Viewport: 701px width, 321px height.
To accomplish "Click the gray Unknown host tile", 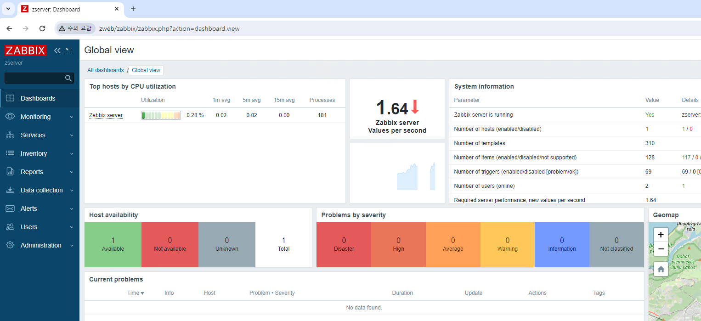I will pyautogui.click(x=227, y=245).
